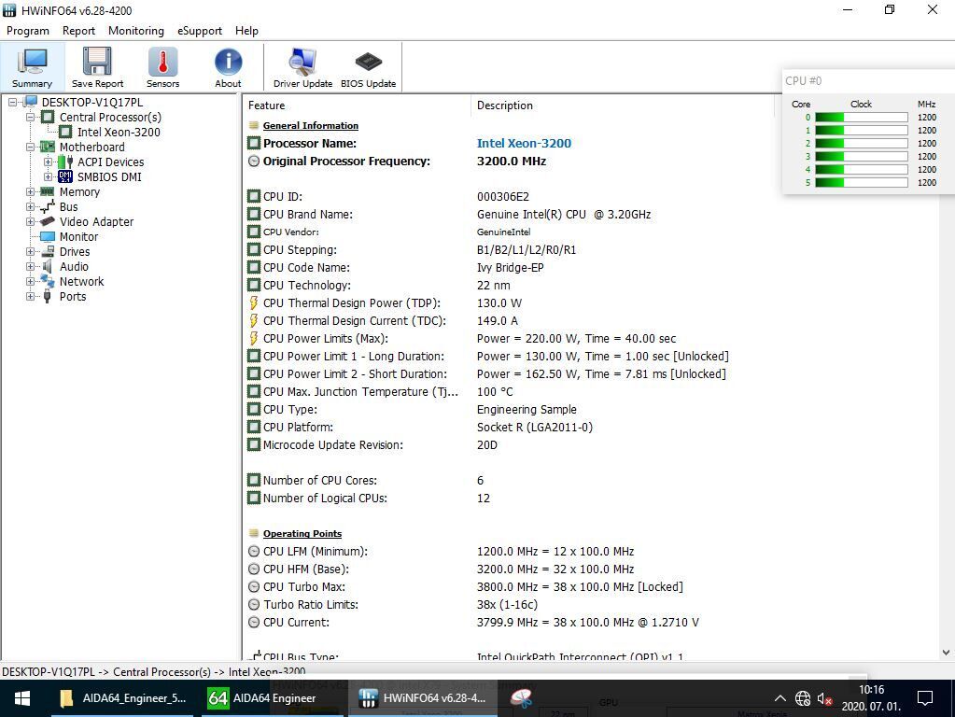Click the Network node icon
This screenshot has width=955, height=717.
47,281
